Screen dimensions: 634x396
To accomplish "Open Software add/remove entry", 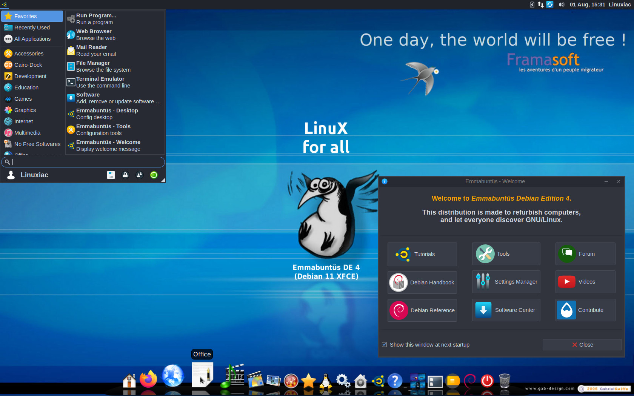I will (115, 98).
